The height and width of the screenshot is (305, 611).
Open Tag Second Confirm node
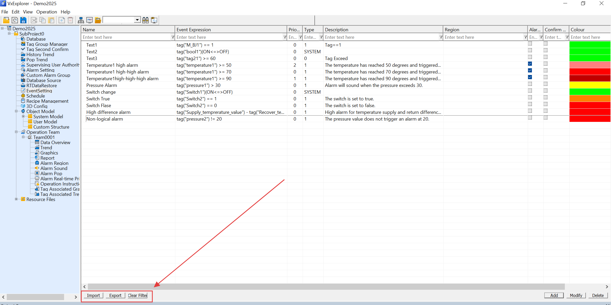pos(47,49)
